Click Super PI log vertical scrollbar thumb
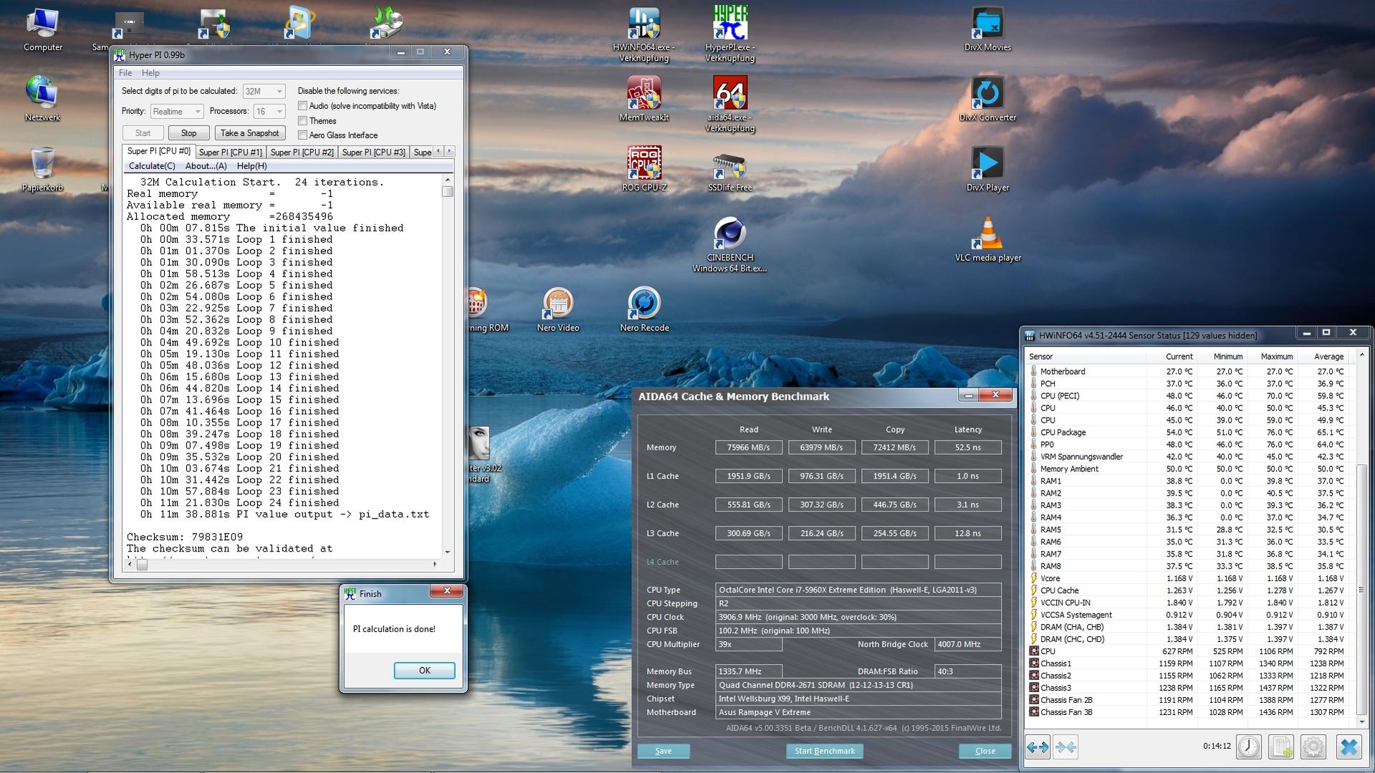 pos(448,192)
